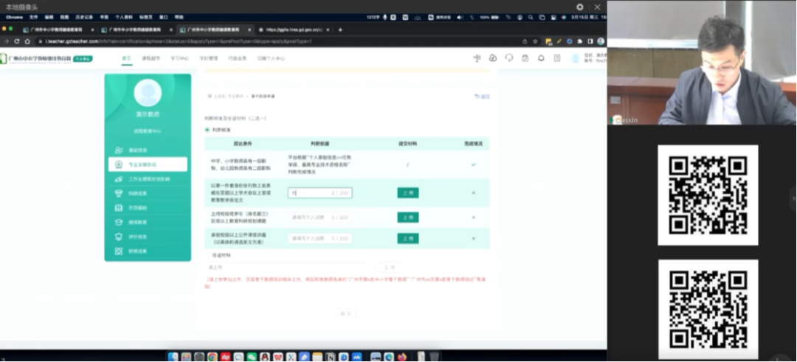
Task: Open the 学习中心 navigation tab
Action: click(x=179, y=58)
